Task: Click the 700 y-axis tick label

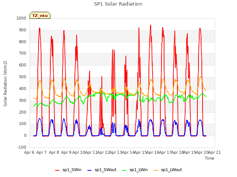Action: click(x=23, y=53)
